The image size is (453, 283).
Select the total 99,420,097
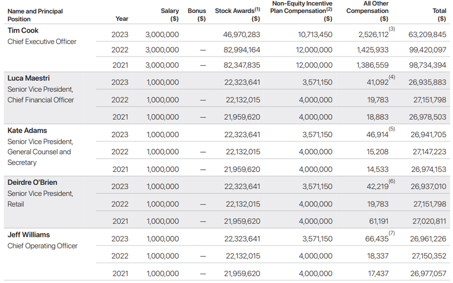(x=427, y=50)
